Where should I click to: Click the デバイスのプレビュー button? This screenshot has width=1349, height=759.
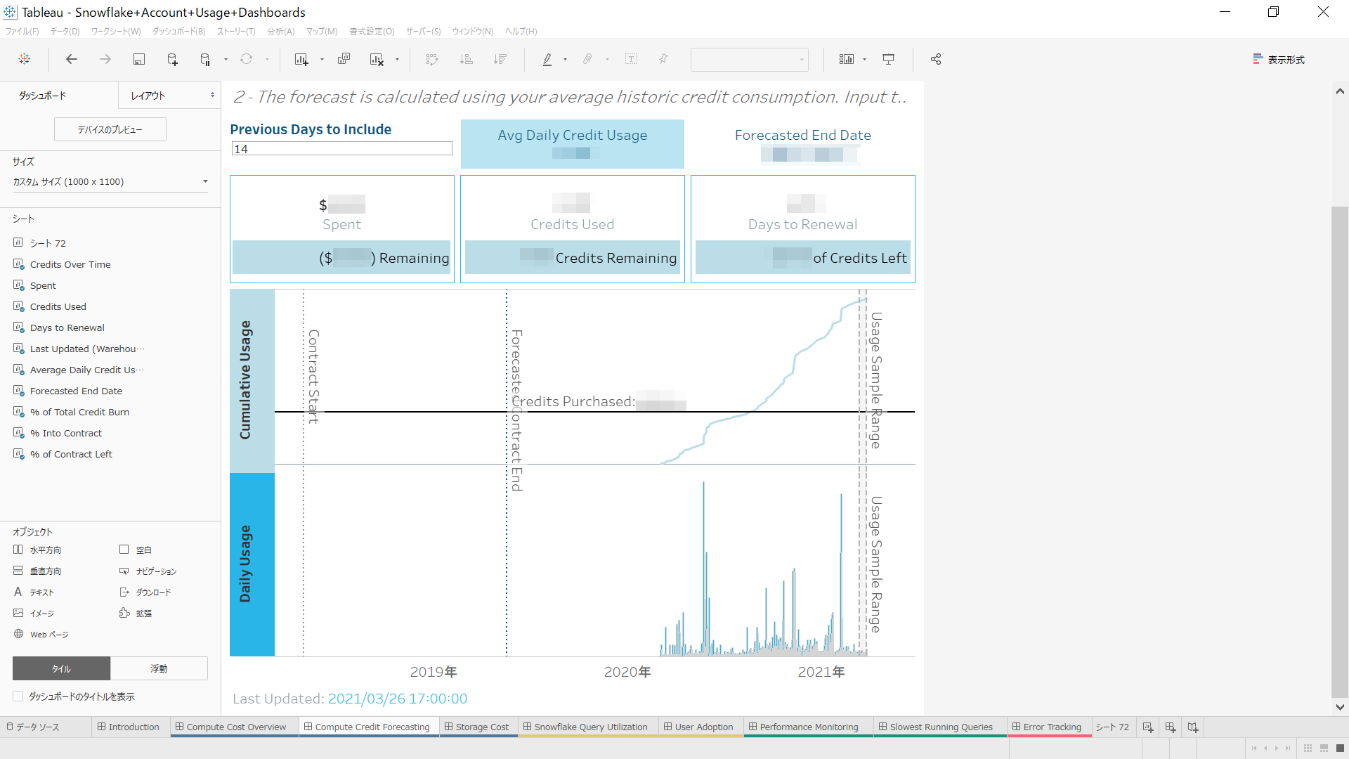(110, 129)
